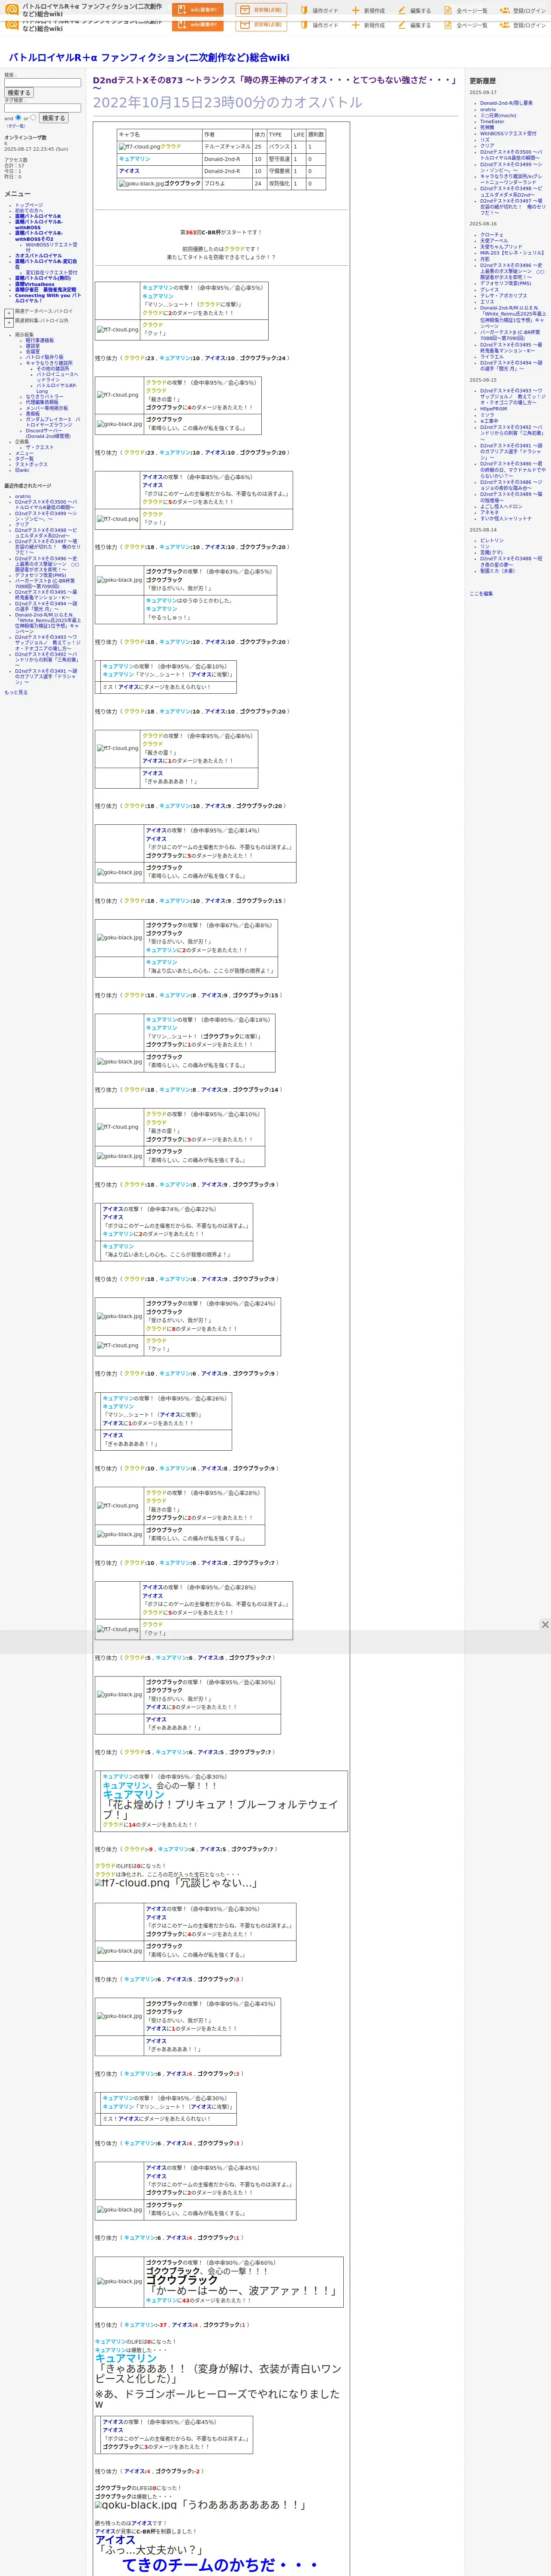Click the 2025-08-16 date in update history
Viewport: 551px width, 2576px height.
483,224
